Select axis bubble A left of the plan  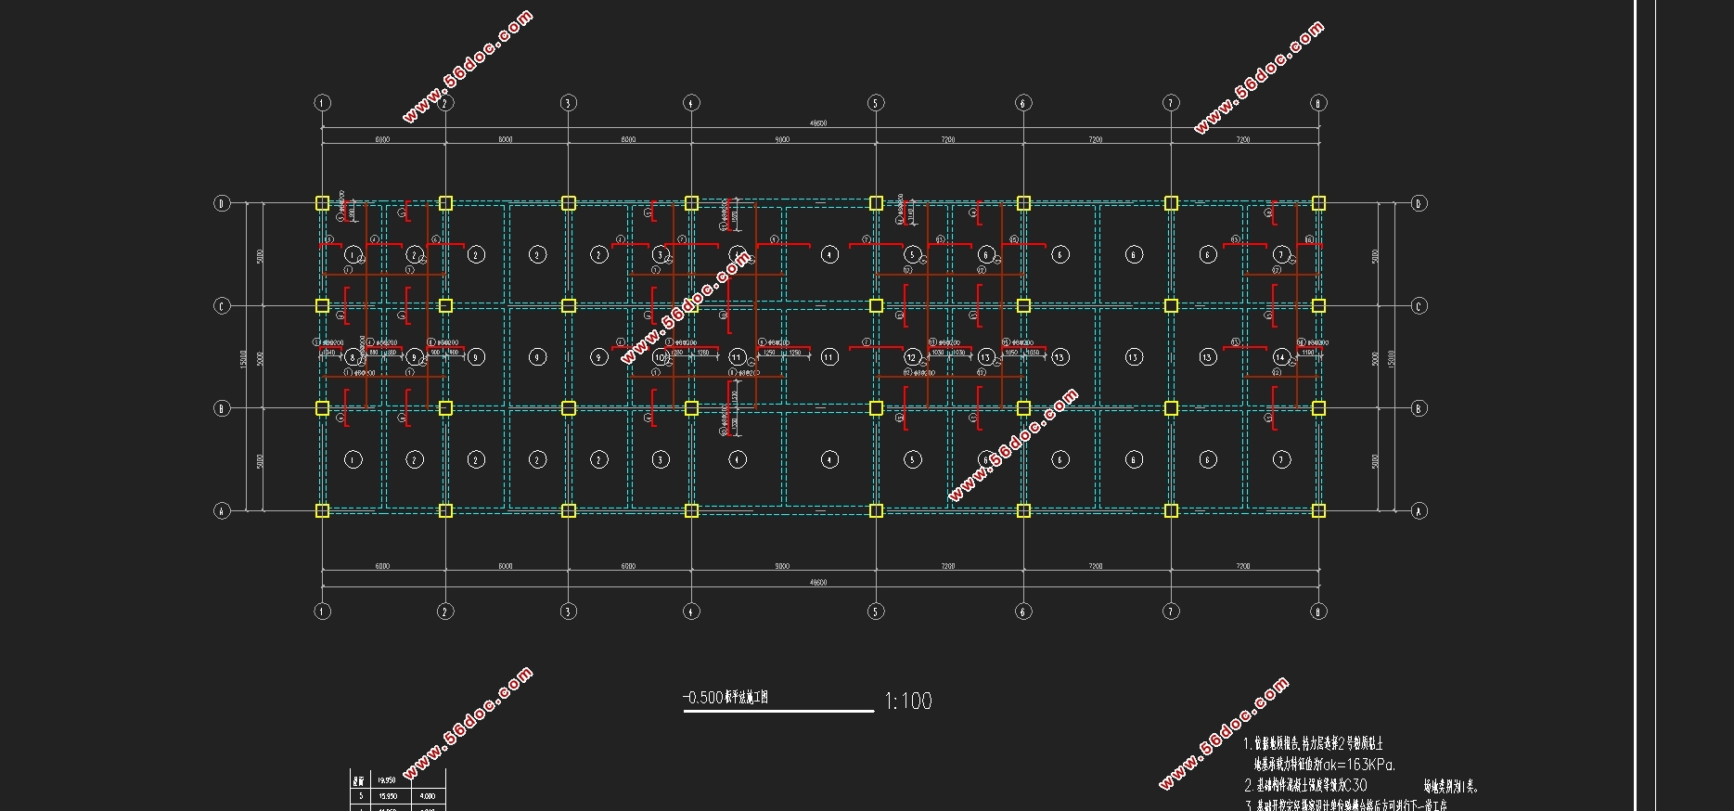click(x=222, y=510)
